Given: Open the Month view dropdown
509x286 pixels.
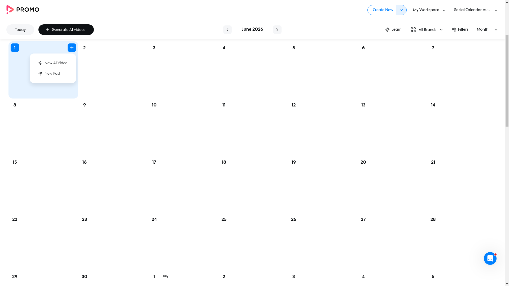Looking at the screenshot, I should tap(487, 30).
